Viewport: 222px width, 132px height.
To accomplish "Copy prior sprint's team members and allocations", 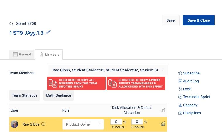I will [x=136, y=83].
